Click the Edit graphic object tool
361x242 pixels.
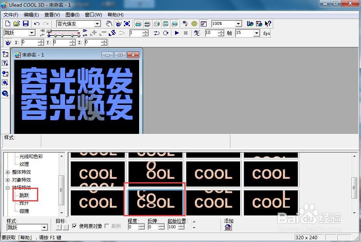5,82
